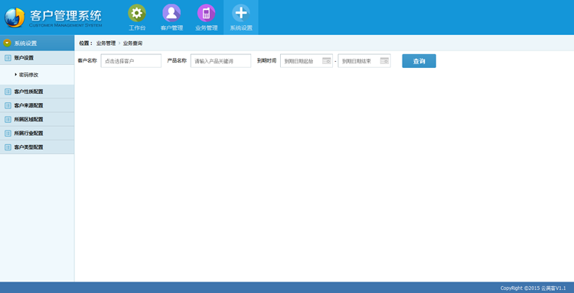Image resolution: width=574 pixels, height=293 pixels.
Task: Open calendar picker for 到期日期起始
Action: click(327, 61)
